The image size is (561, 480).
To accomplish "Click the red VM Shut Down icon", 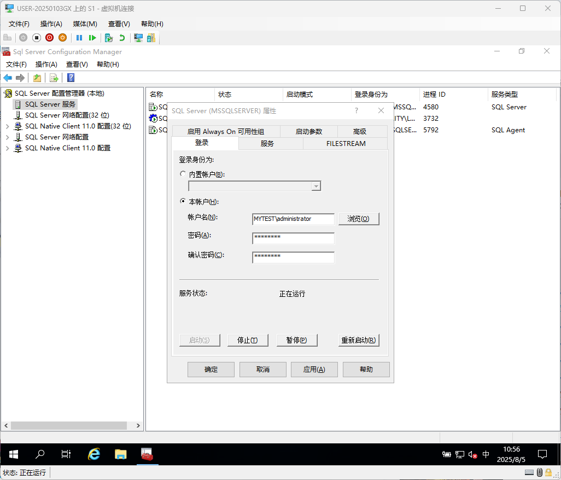I will [49, 38].
